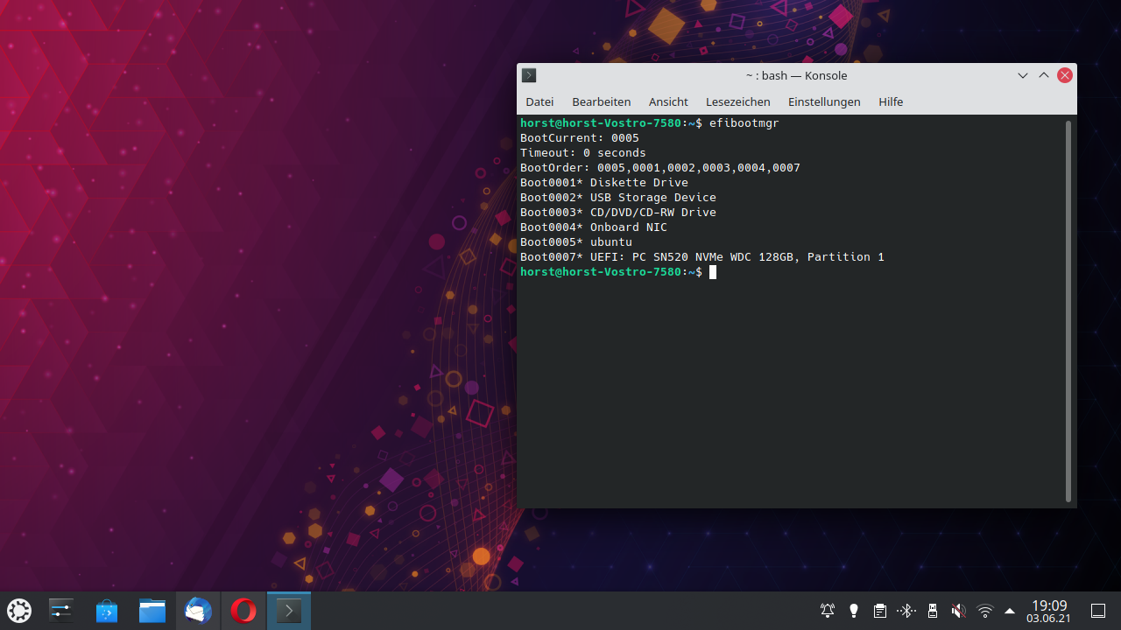The height and width of the screenshot is (630, 1121).
Task: Click the efibootmgr command text
Action: (744, 123)
